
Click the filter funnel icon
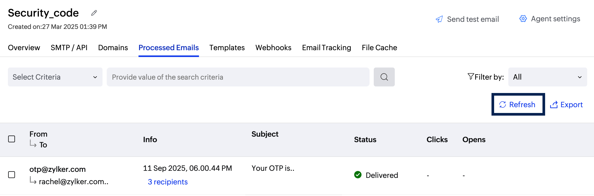[470, 76]
